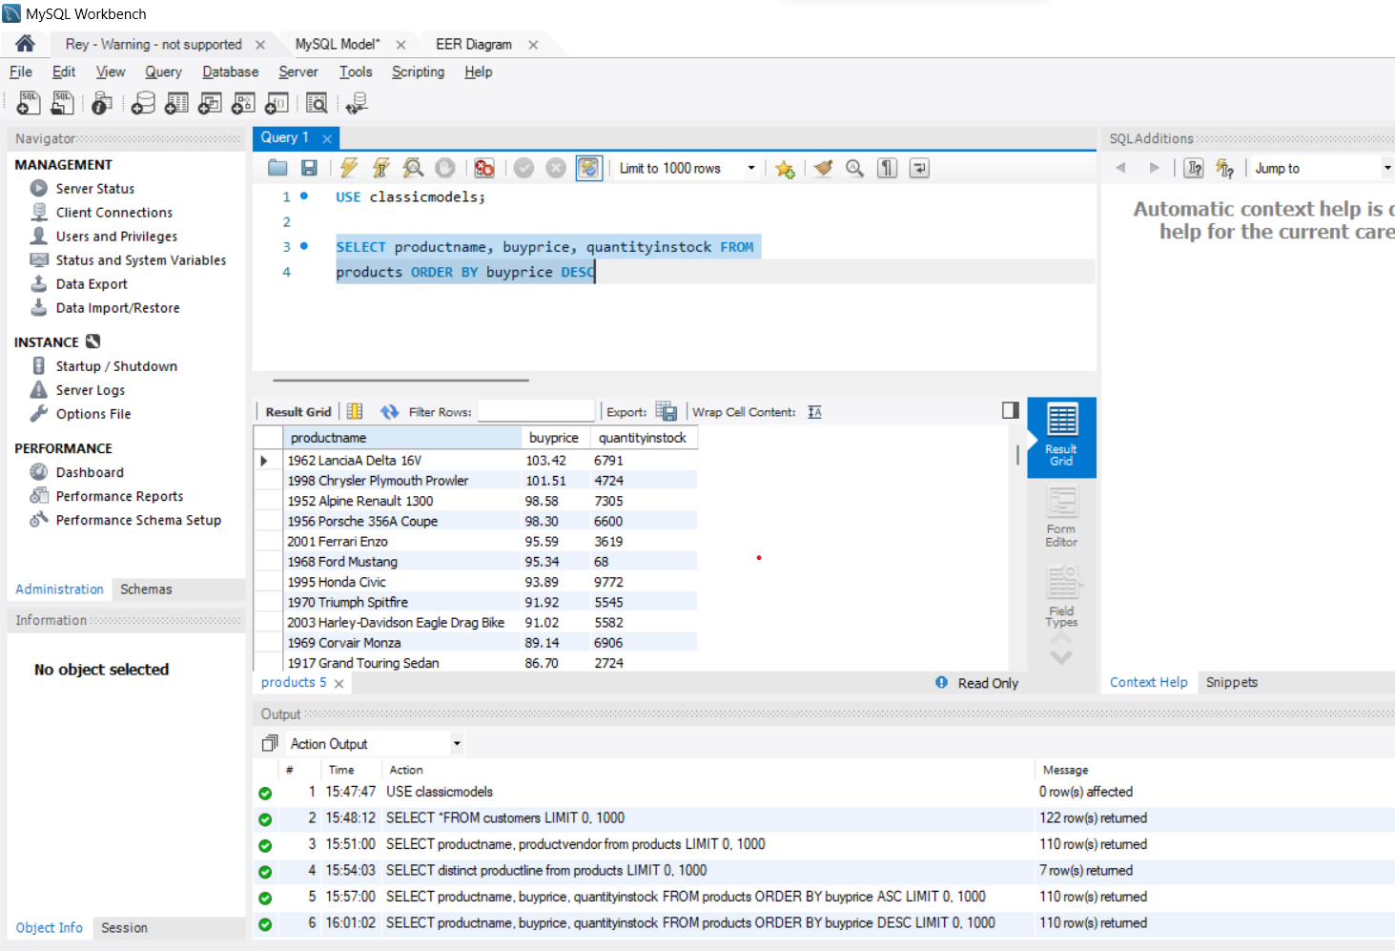Toggle the result grid field view icon
1395x951 pixels.
pyautogui.click(x=355, y=411)
